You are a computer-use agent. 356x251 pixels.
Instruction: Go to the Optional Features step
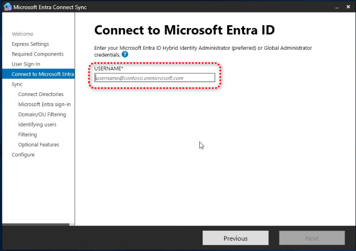coord(39,145)
